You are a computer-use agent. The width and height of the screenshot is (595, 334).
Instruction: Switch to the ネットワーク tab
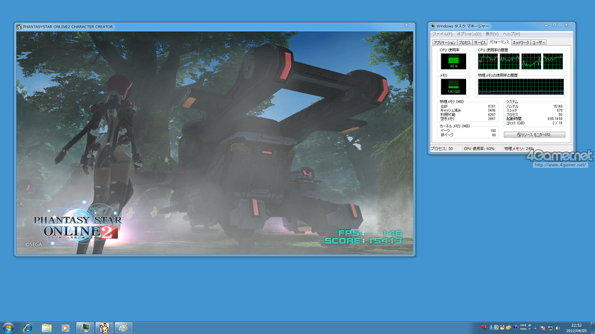point(521,43)
